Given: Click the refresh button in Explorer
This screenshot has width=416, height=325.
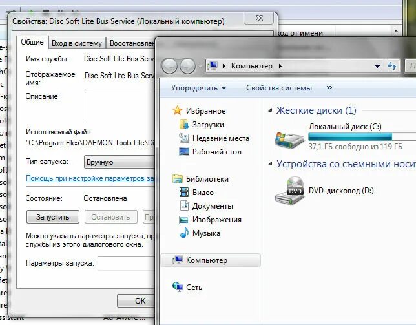Looking at the screenshot, I should [392, 66].
